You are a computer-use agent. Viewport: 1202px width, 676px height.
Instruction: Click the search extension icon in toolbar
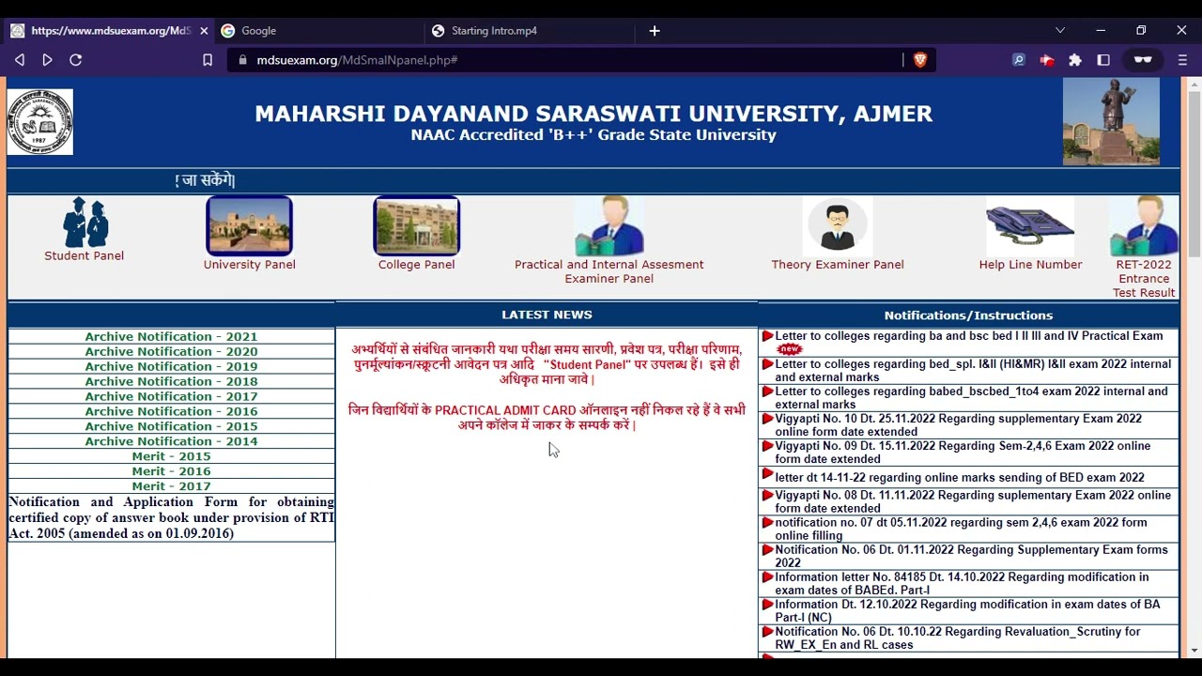(x=1019, y=60)
